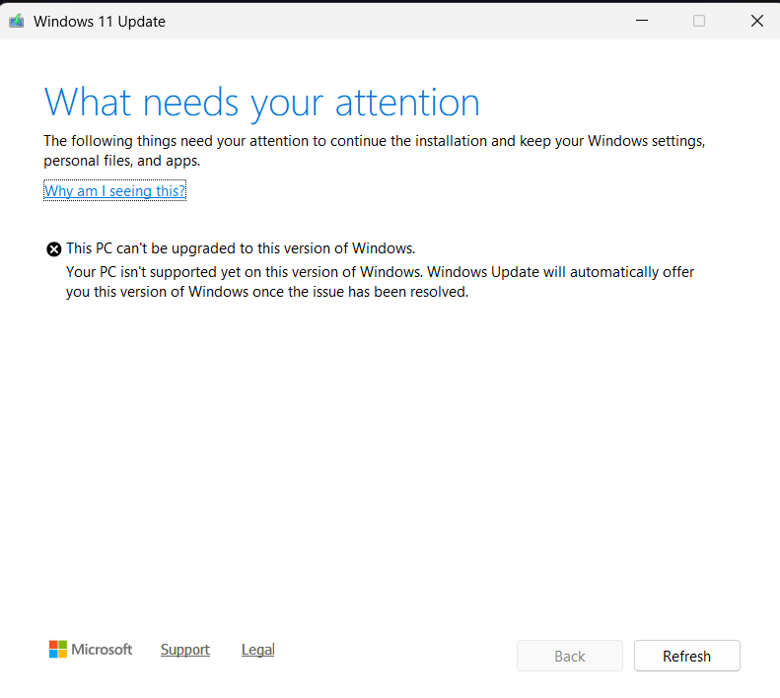Click the black X error icon
This screenshot has height=698, width=780.
click(53, 248)
